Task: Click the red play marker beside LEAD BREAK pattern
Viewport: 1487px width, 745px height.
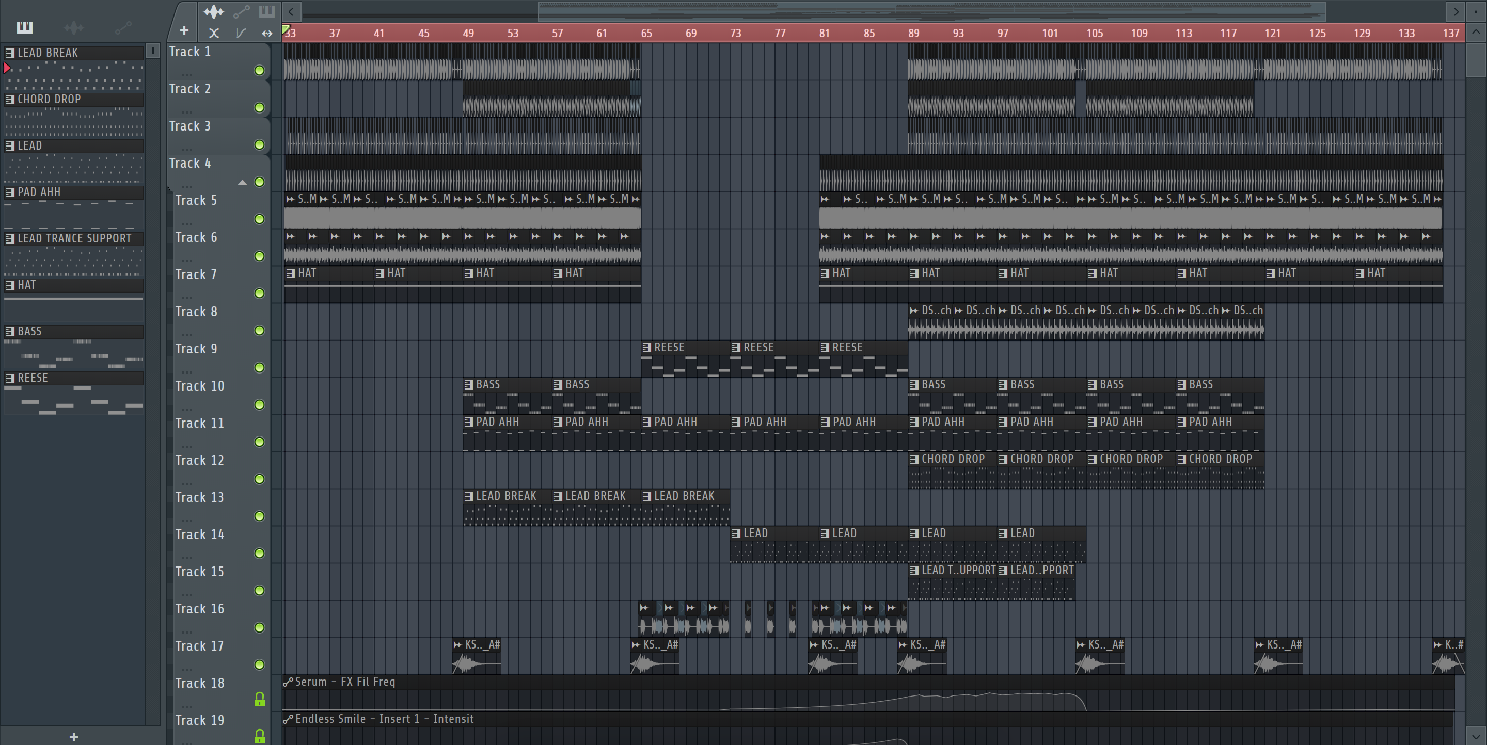Action: coord(7,68)
